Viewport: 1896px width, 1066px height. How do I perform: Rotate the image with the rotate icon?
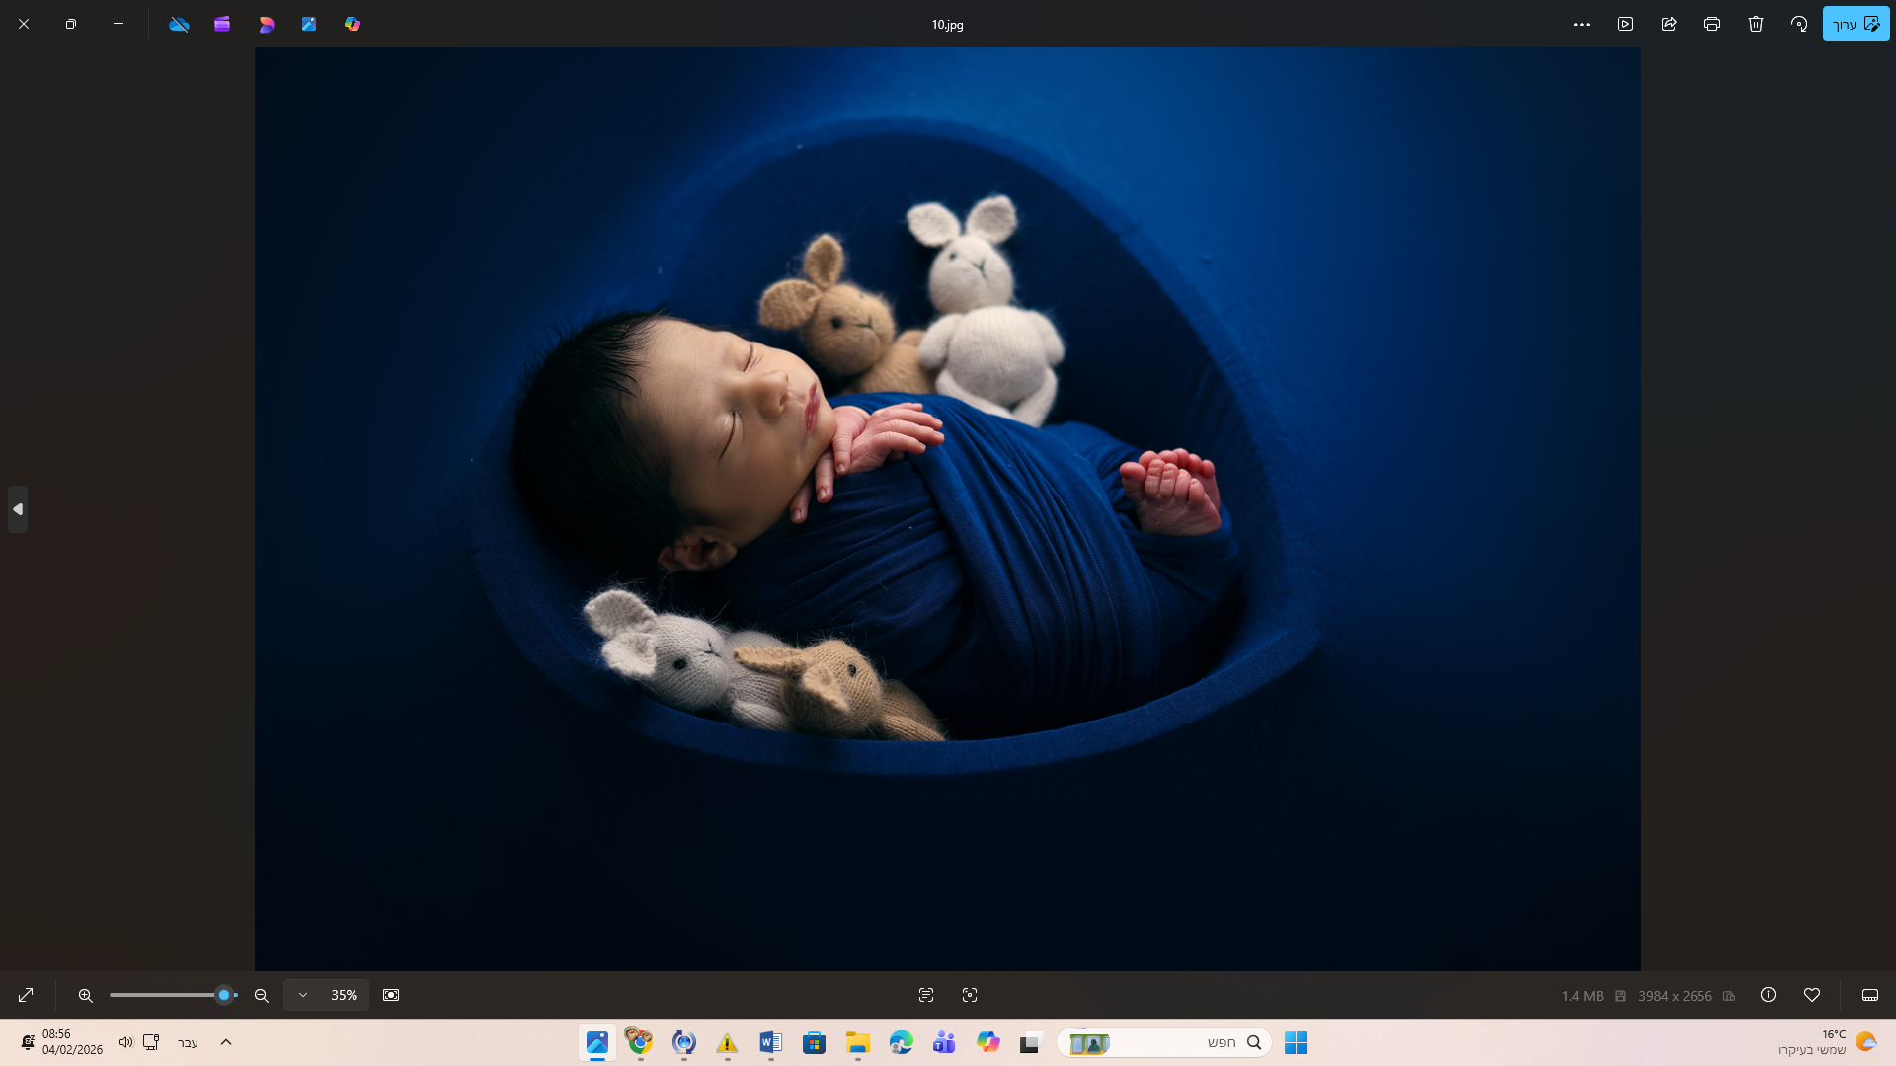(1799, 24)
